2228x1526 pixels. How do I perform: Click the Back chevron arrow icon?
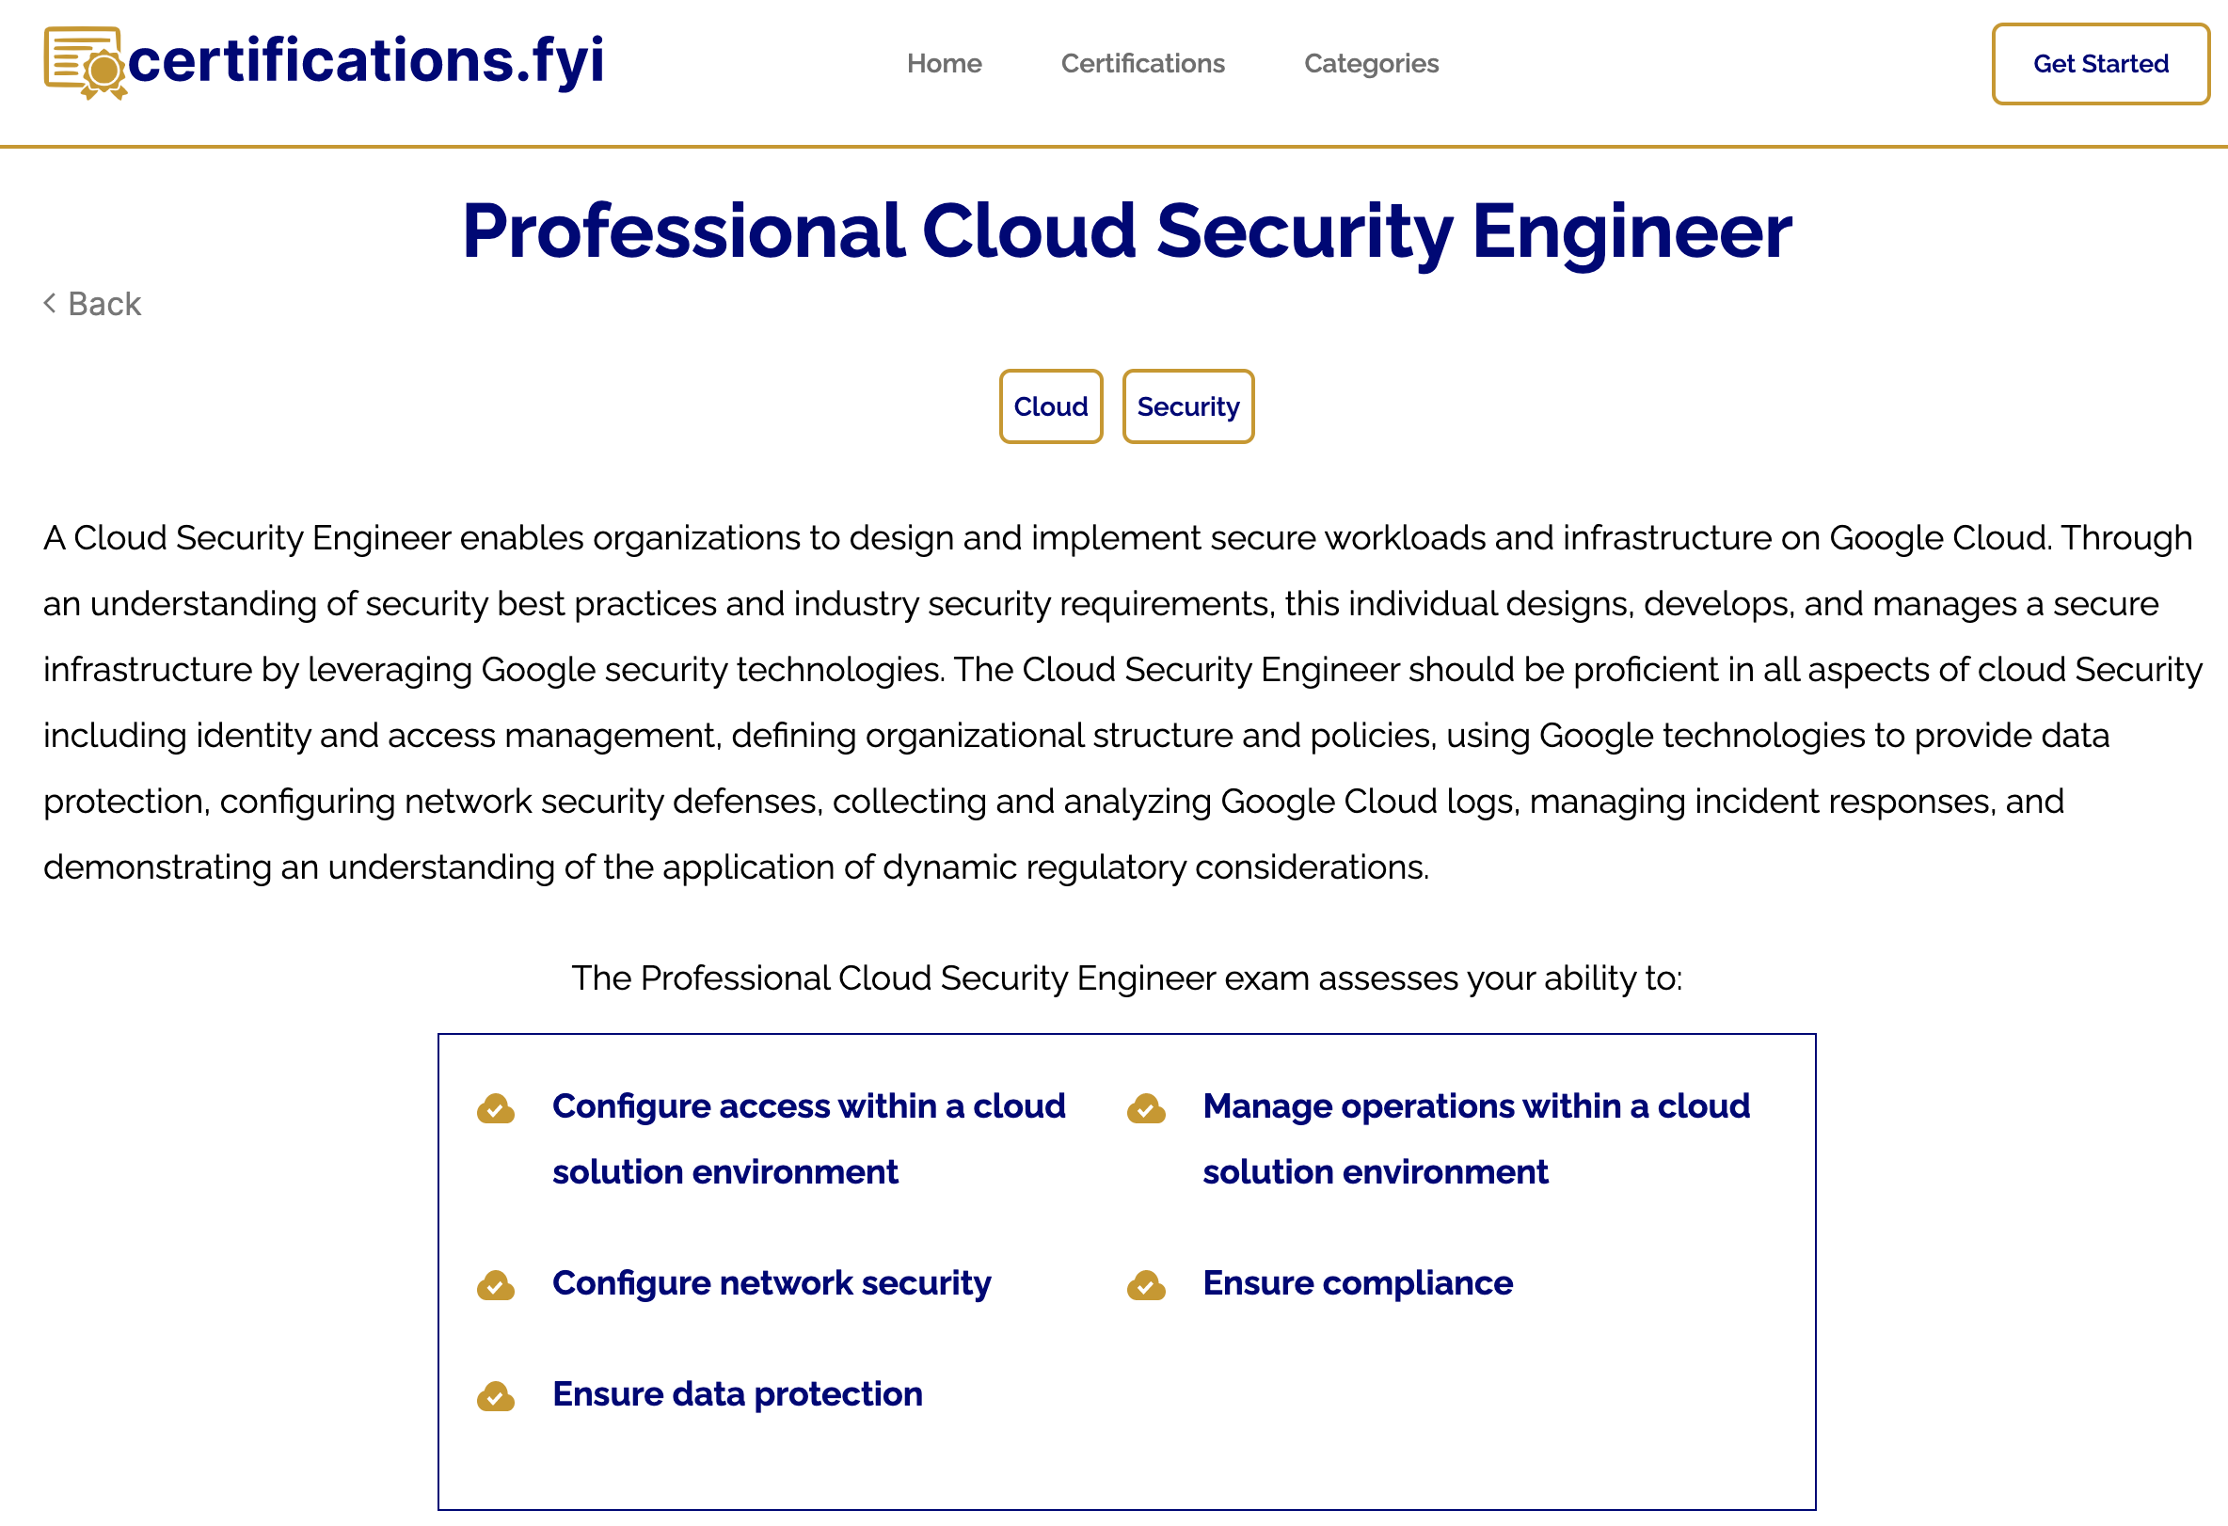pyautogui.click(x=50, y=303)
